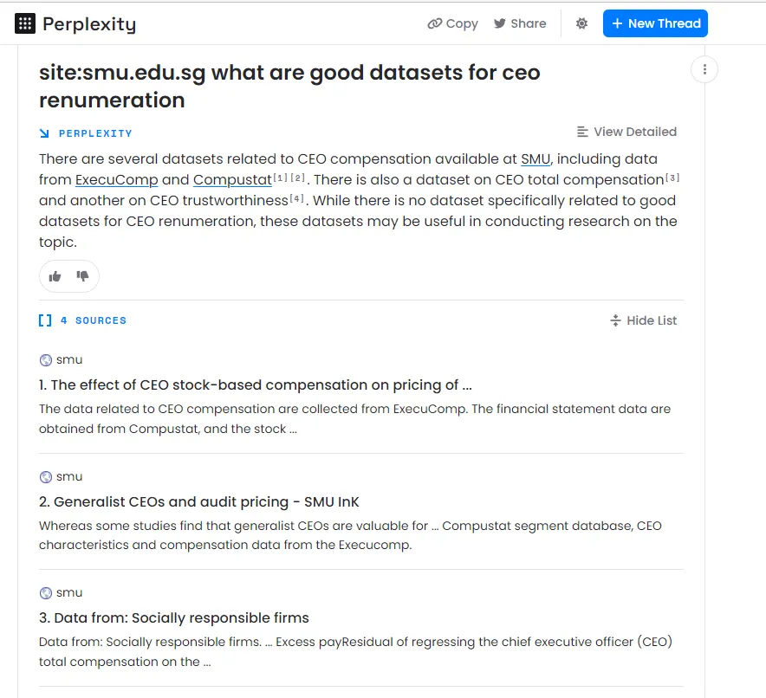Click the globe icon beside source 3
The width and height of the screenshot is (766, 698).
tap(45, 593)
